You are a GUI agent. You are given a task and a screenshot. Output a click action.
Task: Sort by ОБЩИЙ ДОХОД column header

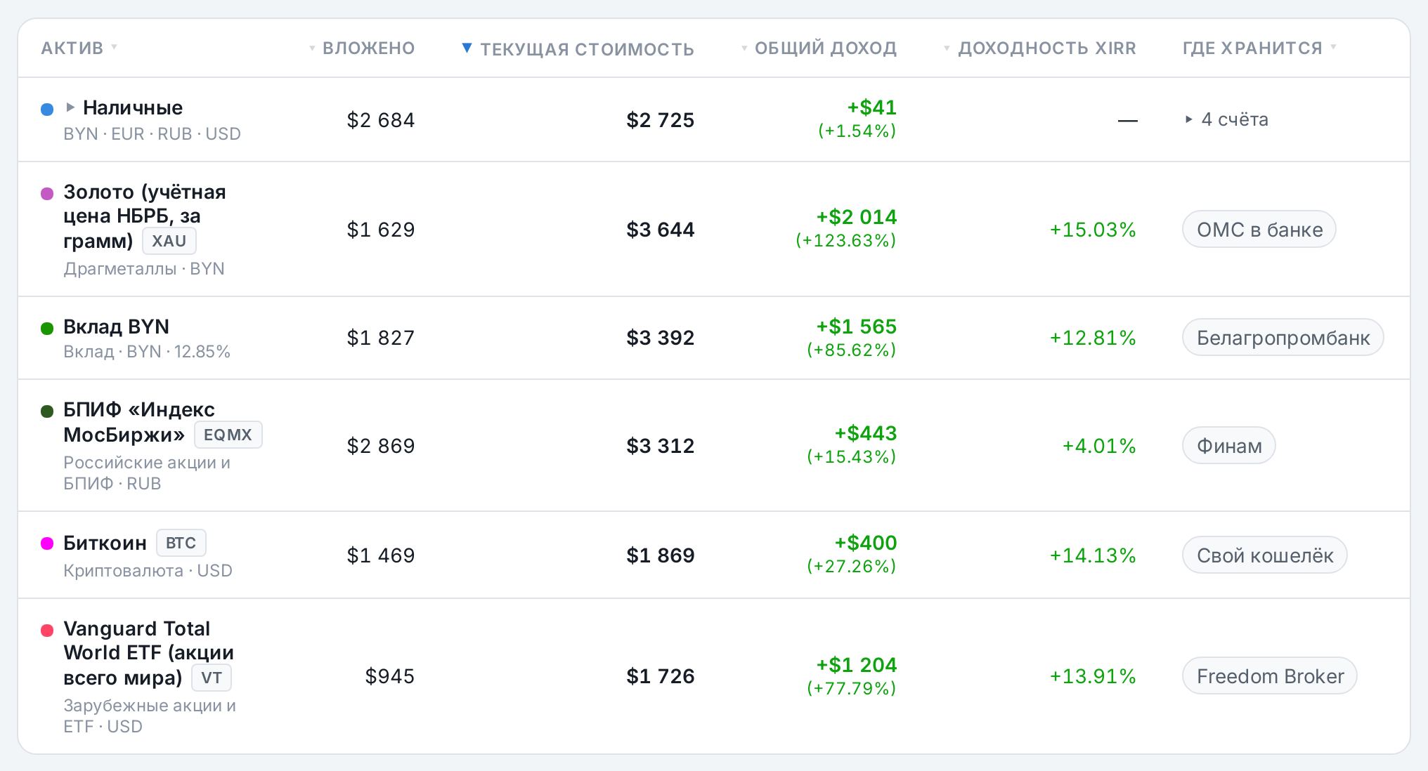coord(819,48)
